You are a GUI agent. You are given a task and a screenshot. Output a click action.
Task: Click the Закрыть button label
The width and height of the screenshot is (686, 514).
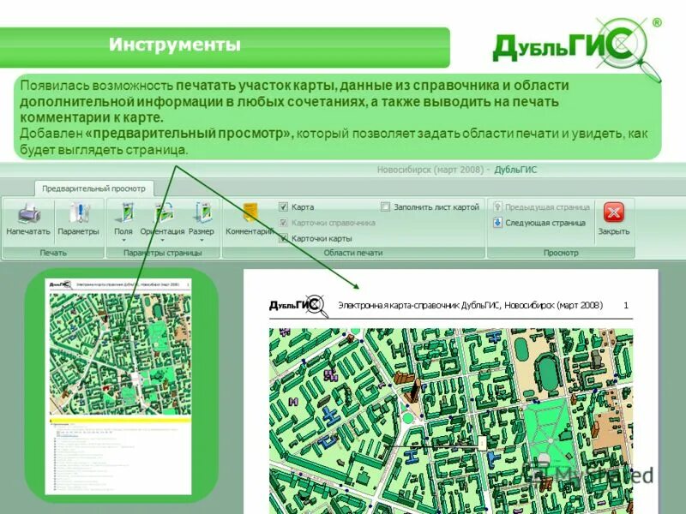614,231
